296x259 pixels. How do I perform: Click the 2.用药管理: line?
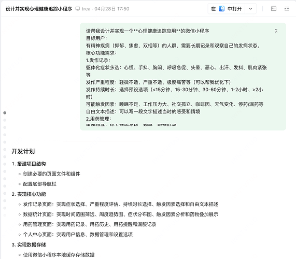pyautogui.click(x=98, y=119)
